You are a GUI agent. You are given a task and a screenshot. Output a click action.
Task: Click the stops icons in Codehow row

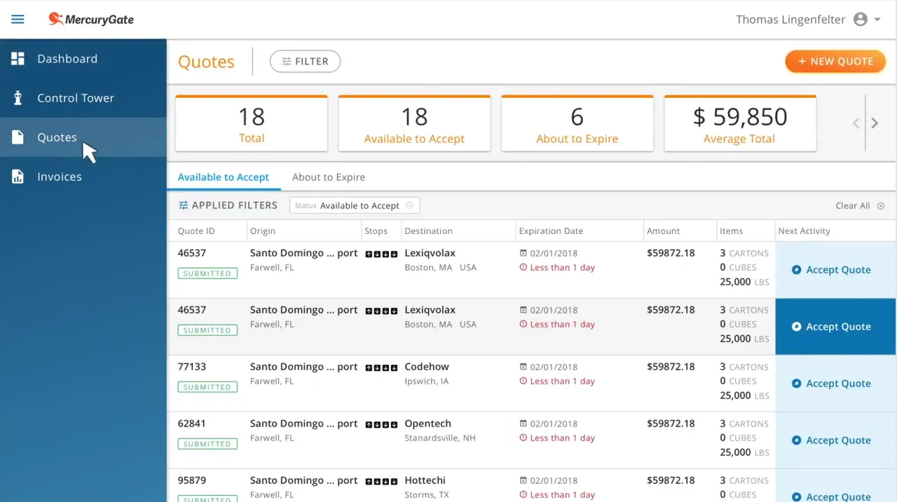381,368
